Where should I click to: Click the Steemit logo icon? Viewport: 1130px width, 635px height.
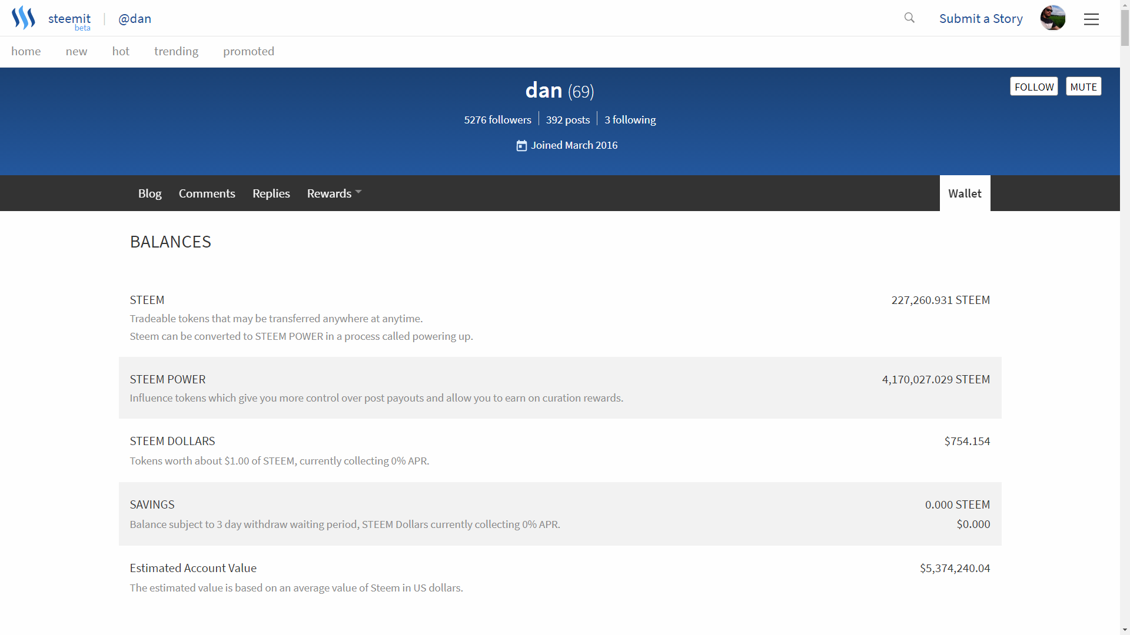click(x=24, y=18)
